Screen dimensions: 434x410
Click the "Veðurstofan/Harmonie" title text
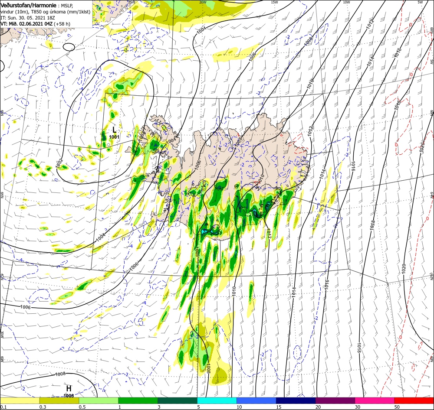29,5
